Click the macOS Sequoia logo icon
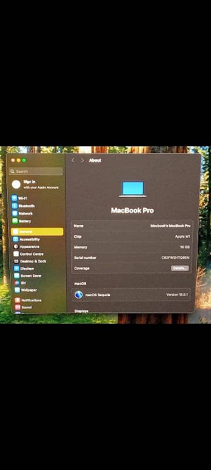 coord(79,295)
